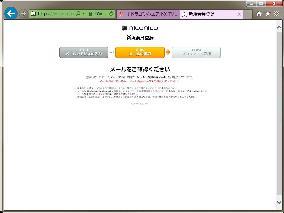Open Tools with the gear icon
The width and height of the screenshot is (284, 213).
277,13
